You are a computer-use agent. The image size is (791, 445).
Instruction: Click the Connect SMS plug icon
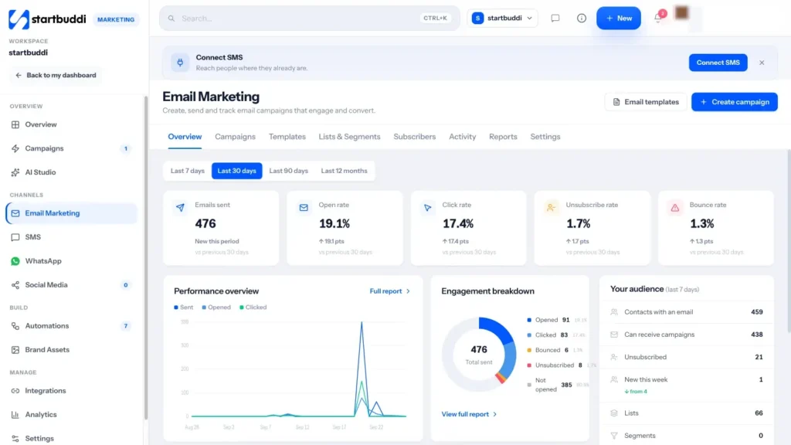tap(180, 63)
